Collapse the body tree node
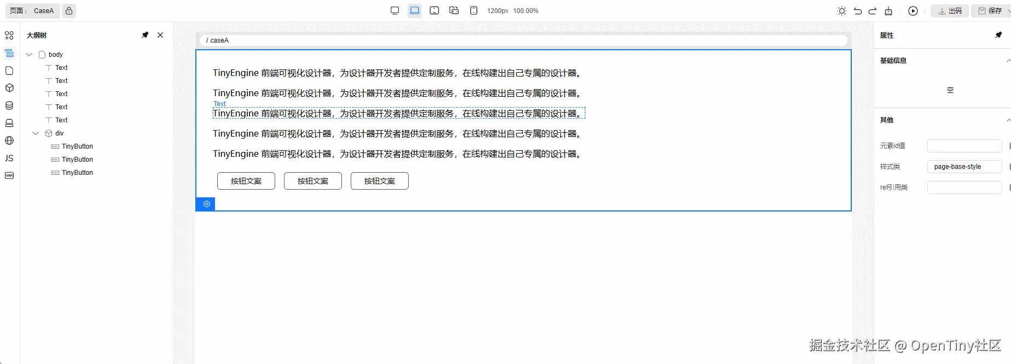1011x364 pixels. click(x=30, y=55)
